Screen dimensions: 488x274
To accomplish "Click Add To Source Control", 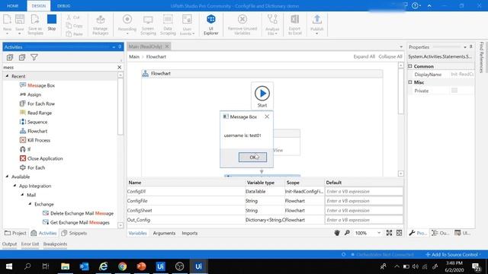I will tap(453, 254).
